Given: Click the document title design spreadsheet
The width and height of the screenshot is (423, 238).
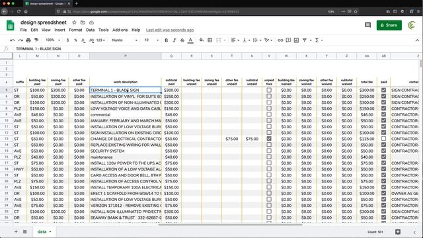Looking at the screenshot, I should 44,22.
